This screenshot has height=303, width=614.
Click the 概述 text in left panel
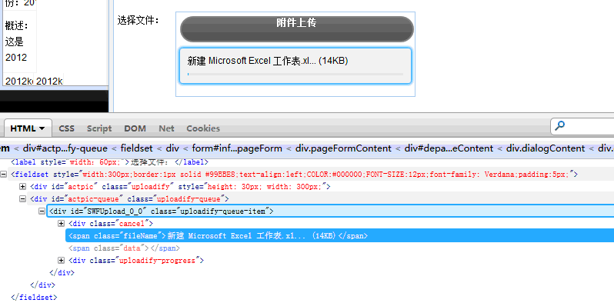tap(17, 26)
